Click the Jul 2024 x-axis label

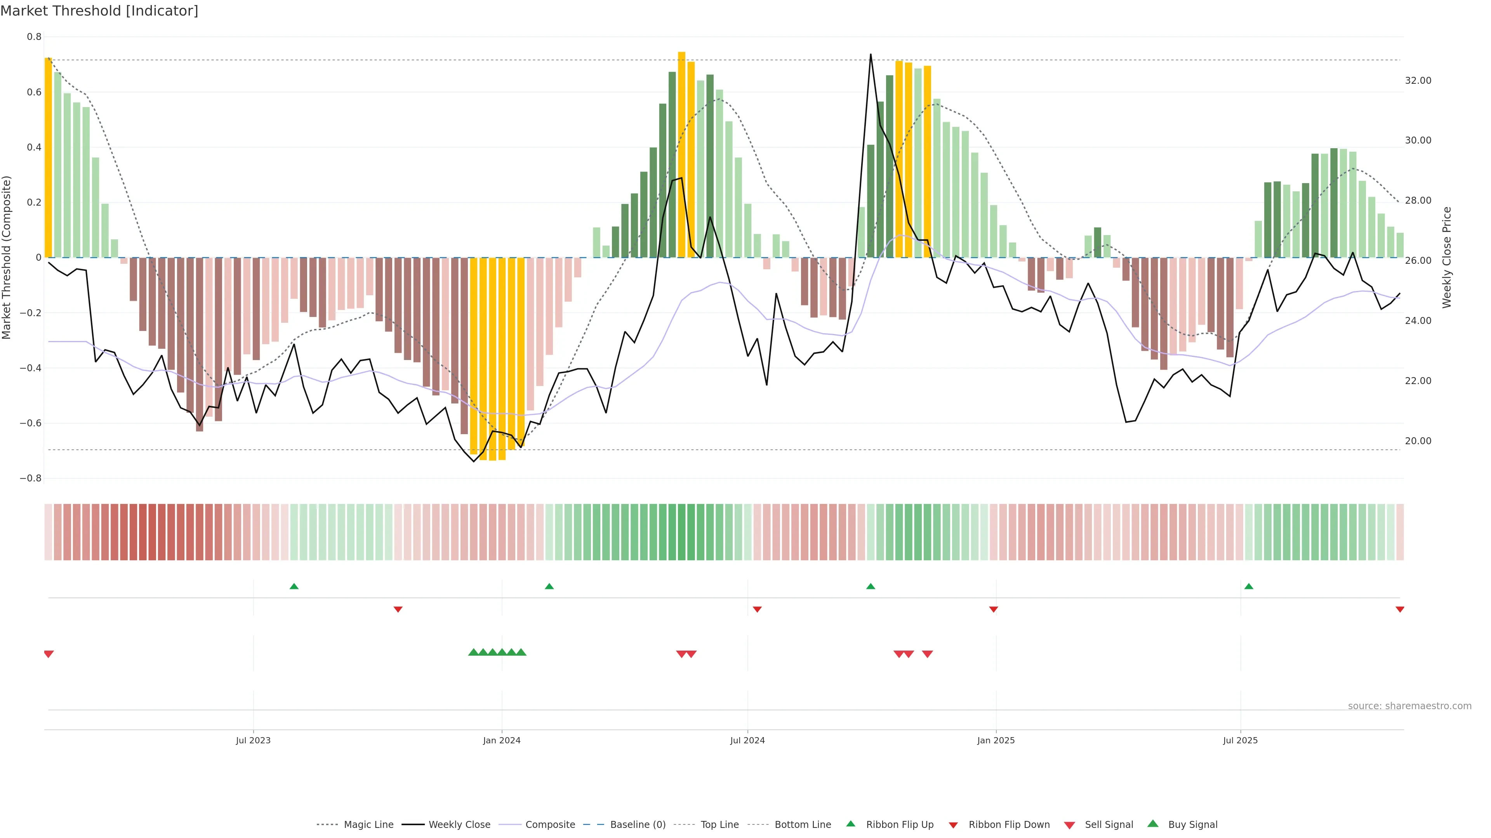pyautogui.click(x=747, y=740)
